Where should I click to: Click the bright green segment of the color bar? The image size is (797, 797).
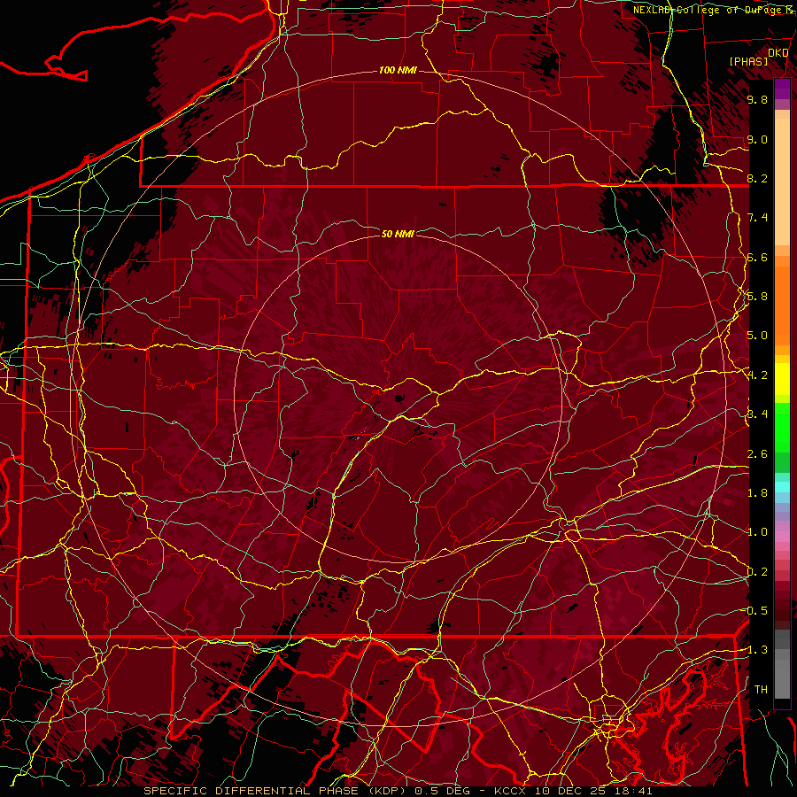[782, 428]
